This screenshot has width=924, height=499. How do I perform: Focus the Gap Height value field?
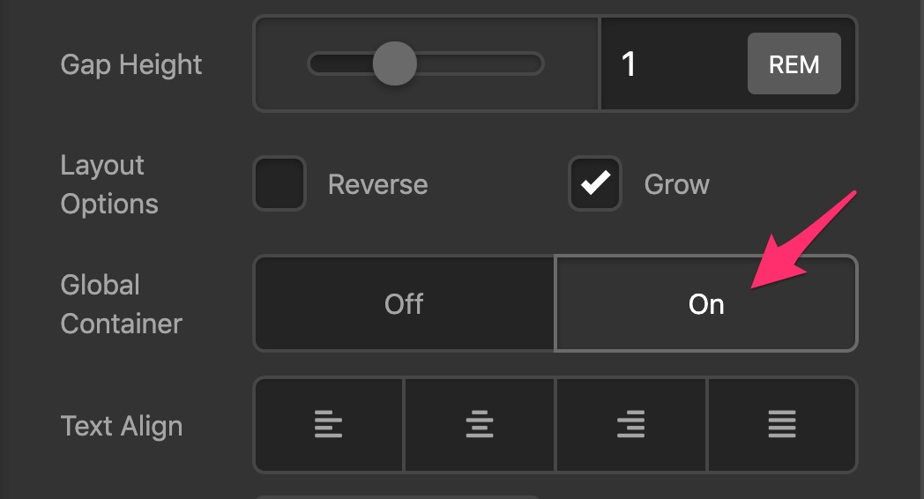672,63
